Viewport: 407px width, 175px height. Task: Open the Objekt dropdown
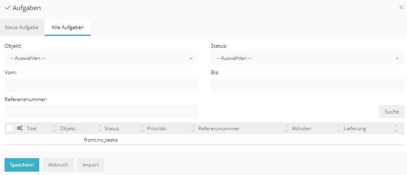101,58
